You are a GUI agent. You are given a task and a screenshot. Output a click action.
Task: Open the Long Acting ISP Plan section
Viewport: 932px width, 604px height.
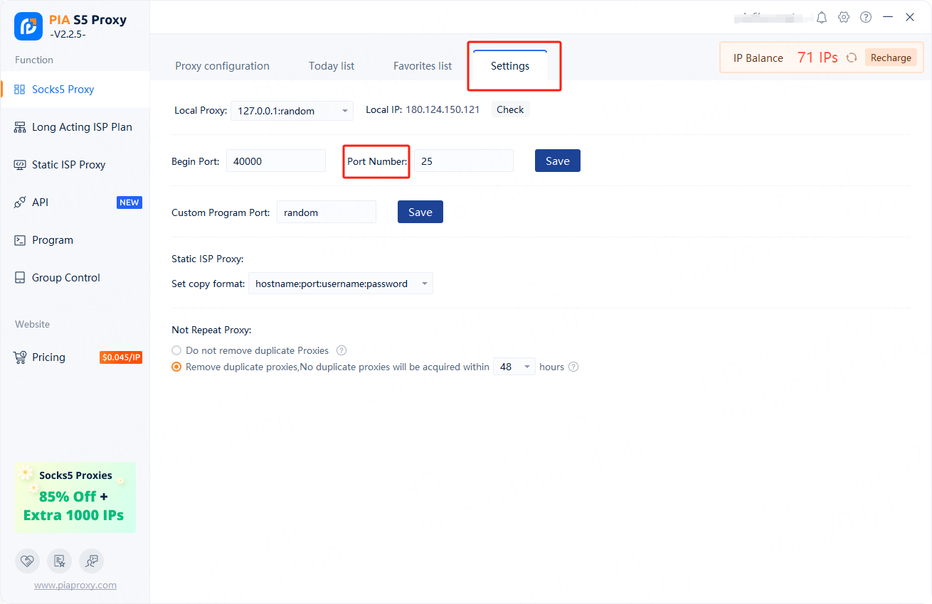(82, 127)
